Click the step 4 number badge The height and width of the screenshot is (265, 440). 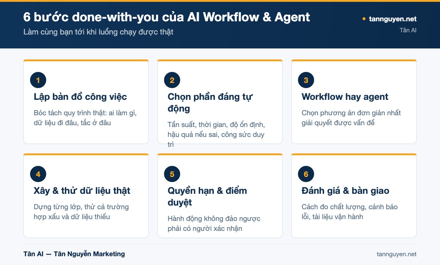point(38,174)
